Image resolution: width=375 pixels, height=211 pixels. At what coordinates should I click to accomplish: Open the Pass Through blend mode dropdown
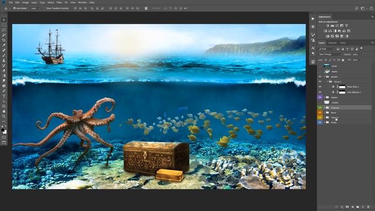(x=330, y=55)
